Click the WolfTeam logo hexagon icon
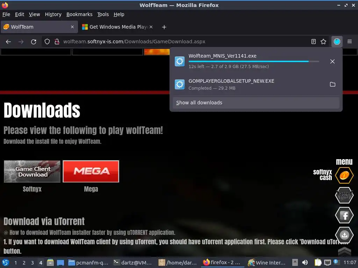This screenshot has width=358, height=268. (x=344, y=195)
